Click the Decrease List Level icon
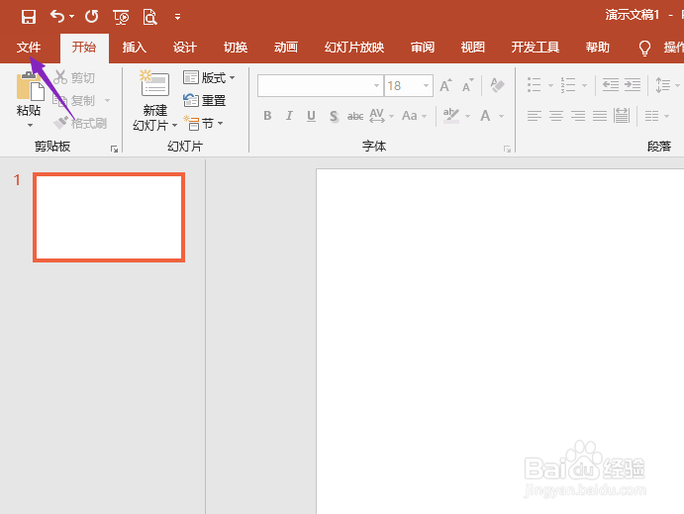The width and height of the screenshot is (684, 514). click(x=611, y=85)
